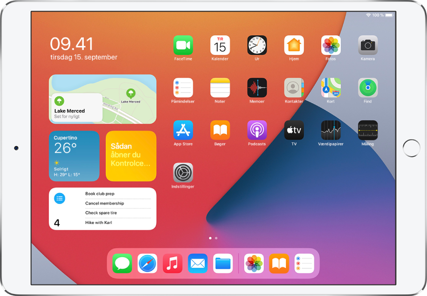Open recent Books app in the dock
Screen dimensions: 427x296
coord(279,264)
